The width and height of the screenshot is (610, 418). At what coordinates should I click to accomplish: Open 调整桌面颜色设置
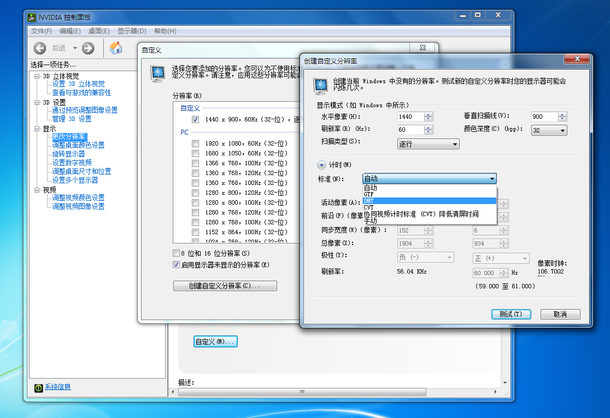79,146
